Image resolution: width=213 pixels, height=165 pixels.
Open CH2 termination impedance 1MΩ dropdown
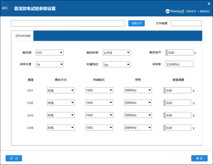pos(99,103)
